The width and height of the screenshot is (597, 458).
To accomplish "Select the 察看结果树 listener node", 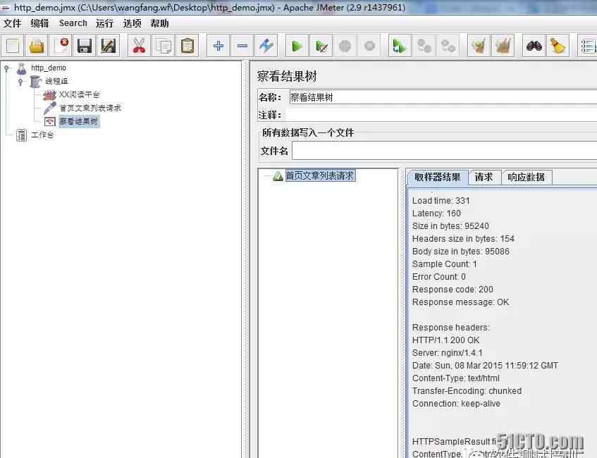I will 79,121.
